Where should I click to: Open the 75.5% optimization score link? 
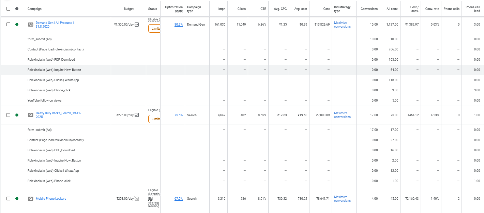point(179,115)
